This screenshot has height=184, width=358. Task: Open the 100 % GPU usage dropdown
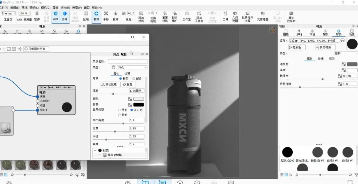(x=25, y=14)
